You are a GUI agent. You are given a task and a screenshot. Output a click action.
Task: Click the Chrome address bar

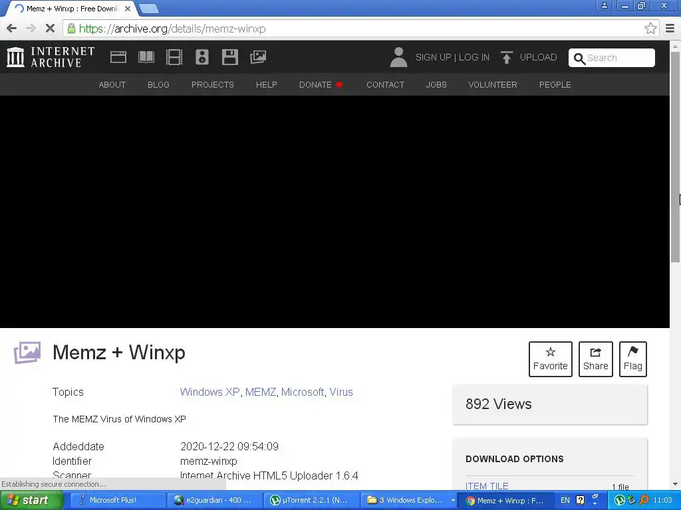pos(360,29)
